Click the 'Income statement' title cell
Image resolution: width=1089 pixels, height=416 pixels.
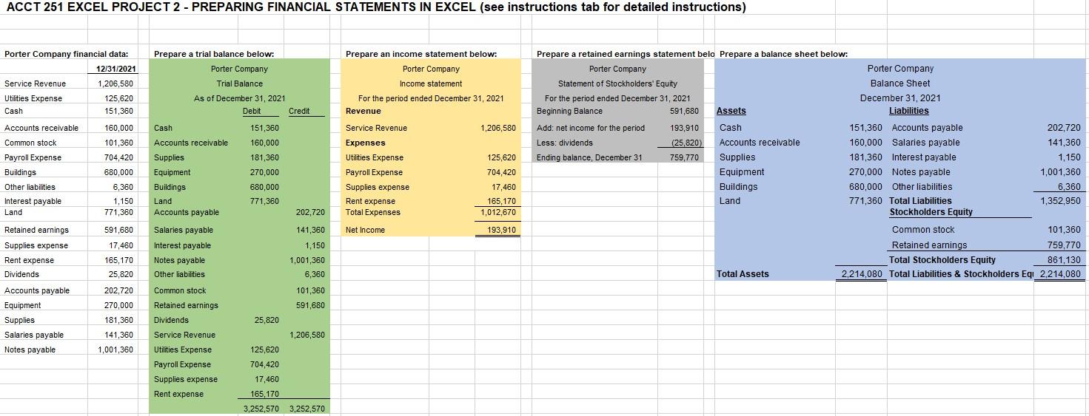point(431,83)
